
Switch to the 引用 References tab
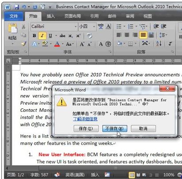pyautogui.click(x=94, y=16)
